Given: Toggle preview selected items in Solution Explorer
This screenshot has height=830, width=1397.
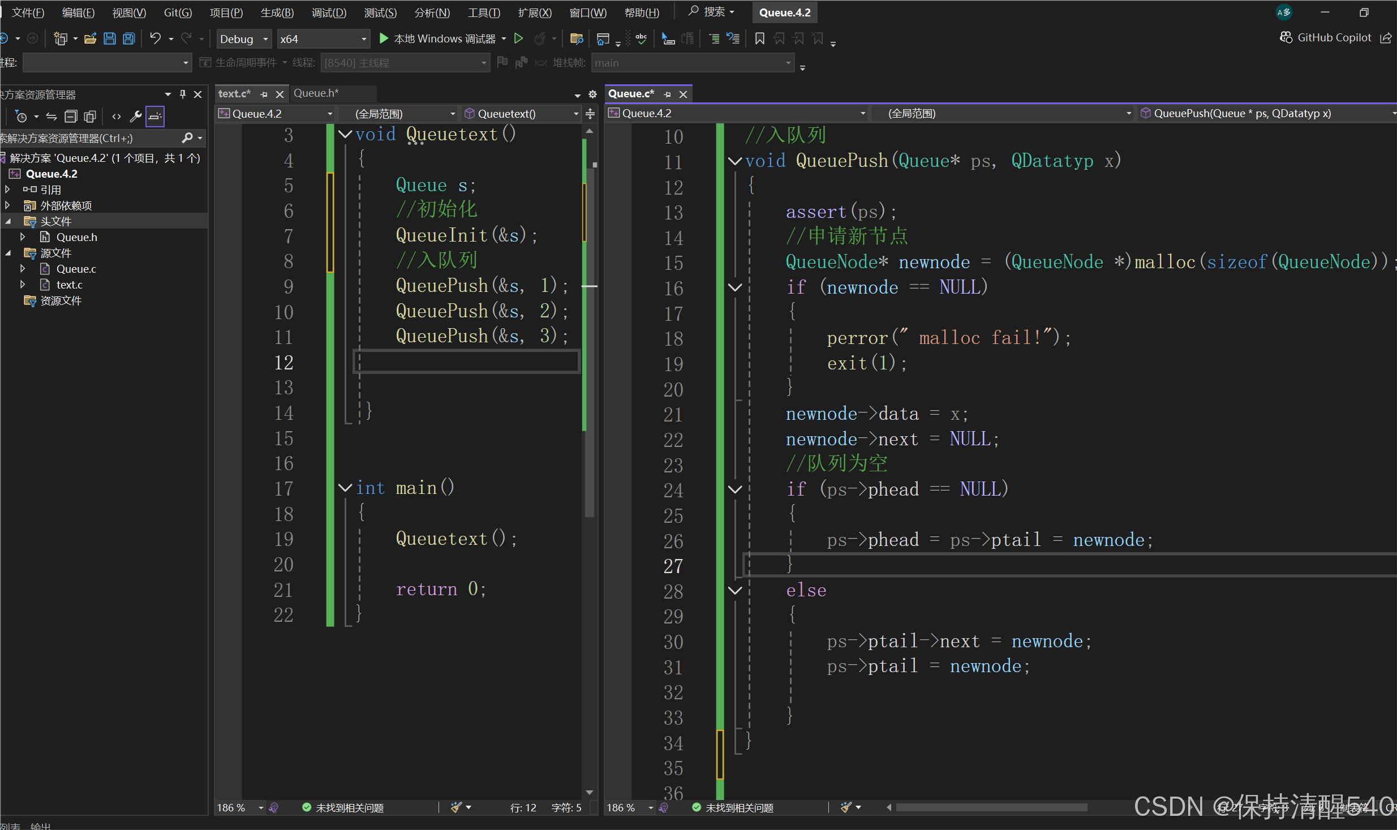Looking at the screenshot, I should [x=155, y=117].
